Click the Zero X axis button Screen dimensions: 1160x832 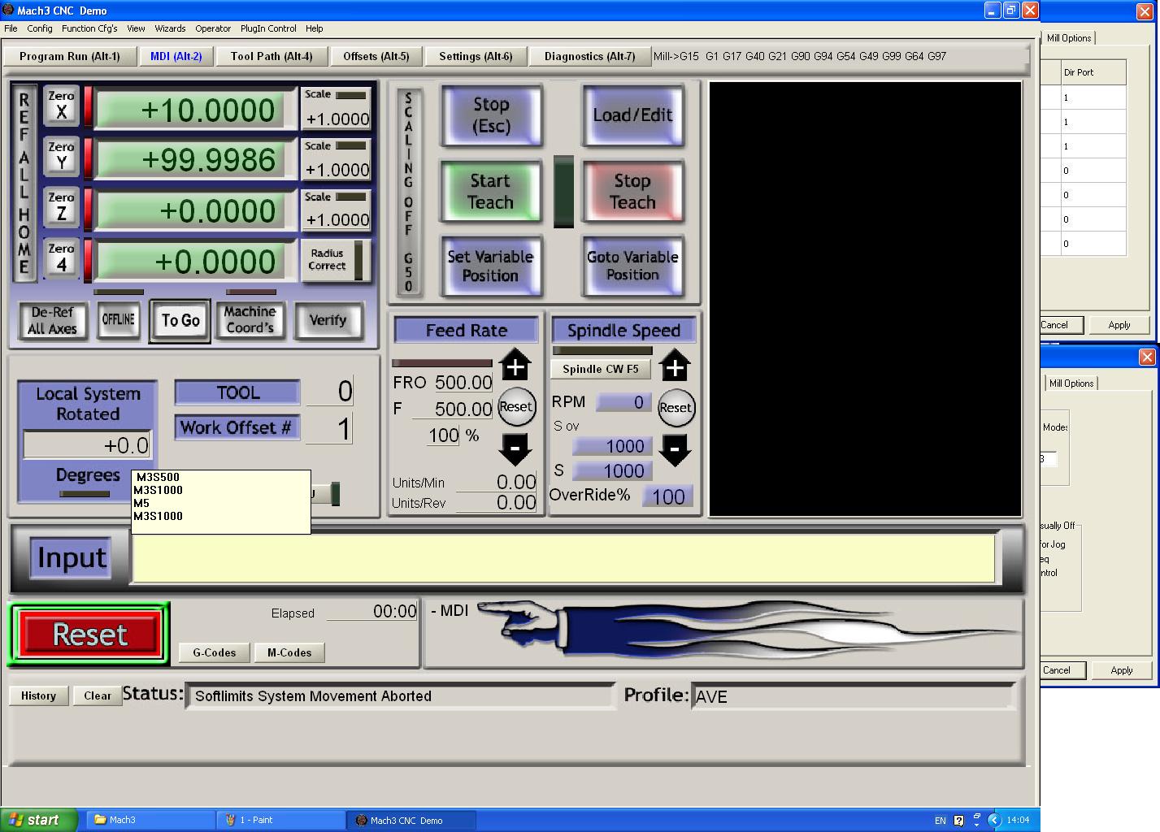pyautogui.click(x=61, y=107)
